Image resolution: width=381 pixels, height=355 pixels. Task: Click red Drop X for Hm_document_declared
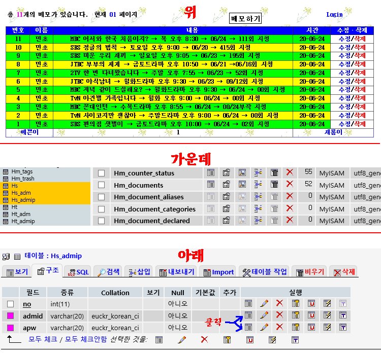click(290, 220)
